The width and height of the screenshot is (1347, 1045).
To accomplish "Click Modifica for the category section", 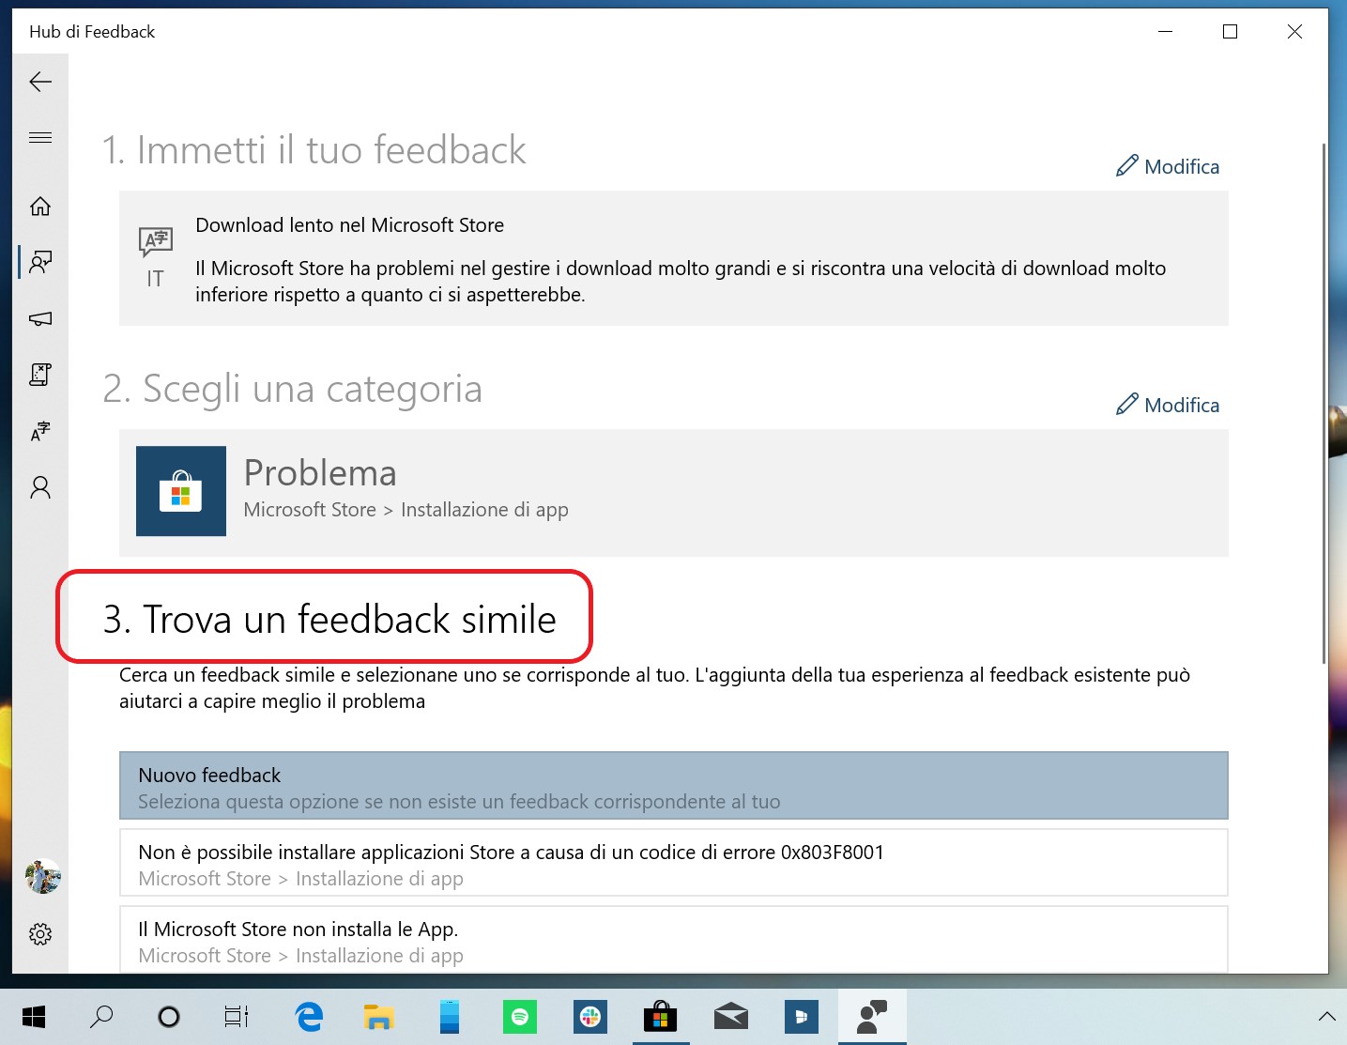I will tap(1168, 405).
